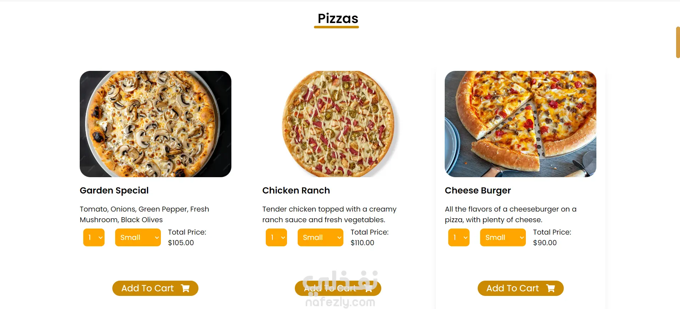Click the Garden Special title

114,191
